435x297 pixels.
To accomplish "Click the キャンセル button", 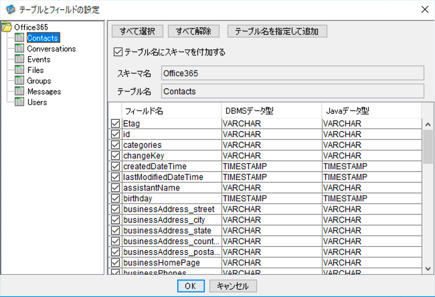I will (x=233, y=286).
